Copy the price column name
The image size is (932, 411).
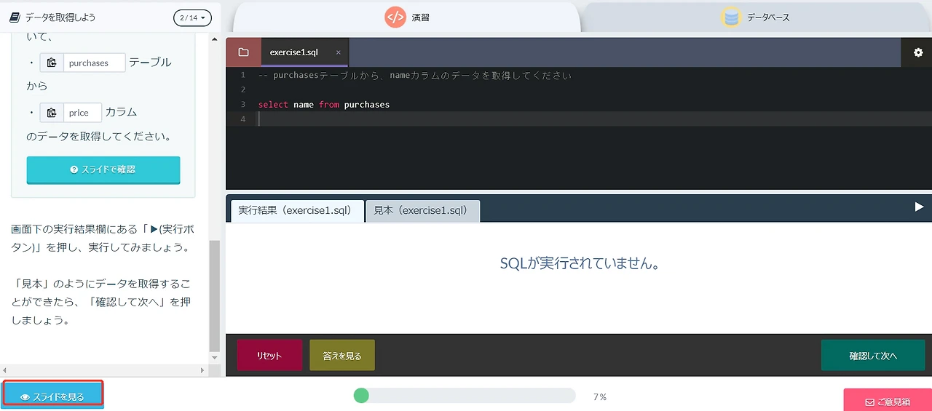click(x=52, y=113)
